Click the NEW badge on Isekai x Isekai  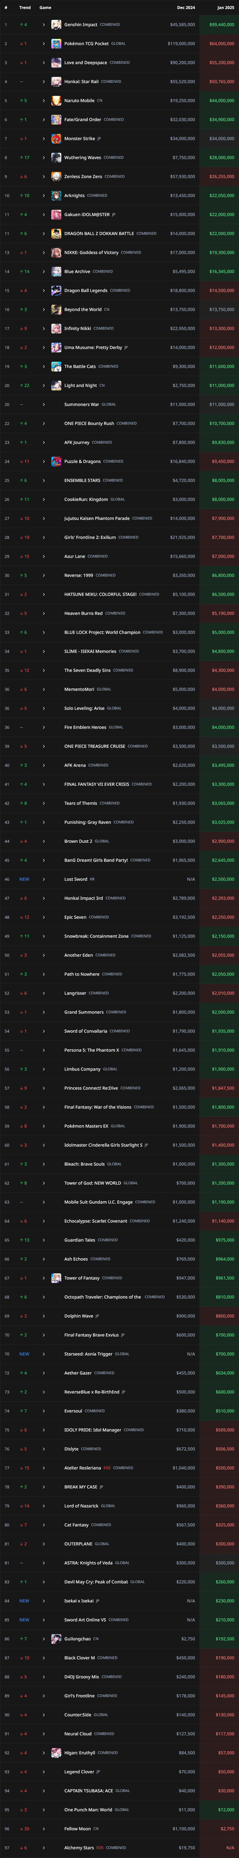[25, 1601]
